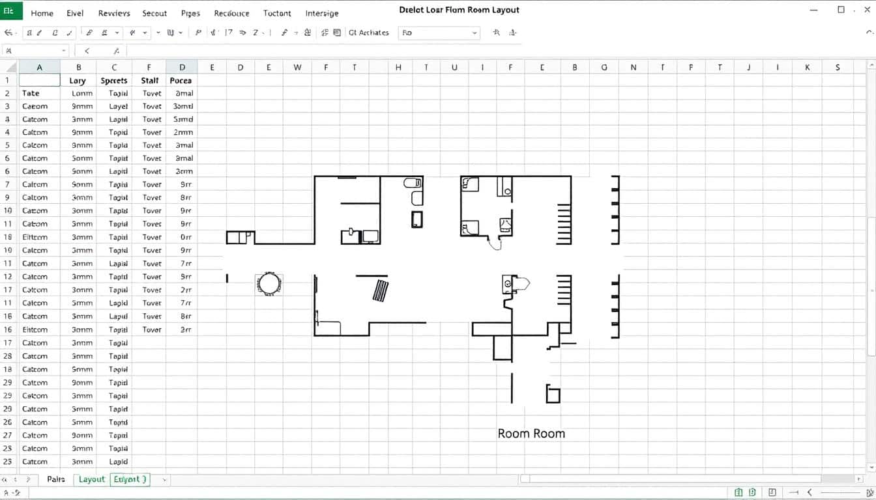Click the list icon left of Gt Archates
The width and height of the screenshot is (876, 500).
(337, 33)
